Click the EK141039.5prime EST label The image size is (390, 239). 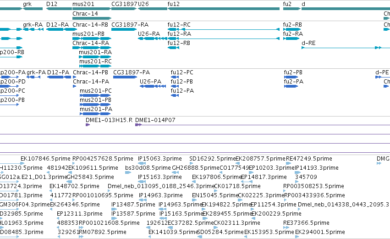pyautogui.click(x=173, y=232)
